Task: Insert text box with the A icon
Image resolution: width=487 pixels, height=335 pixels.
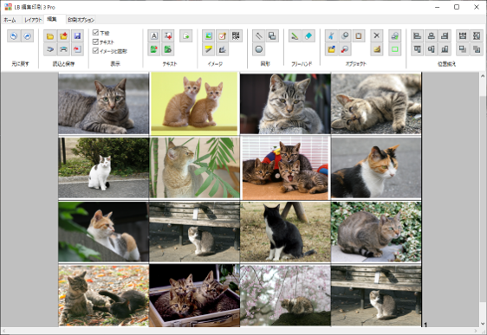Action: (x=154, y=36)
